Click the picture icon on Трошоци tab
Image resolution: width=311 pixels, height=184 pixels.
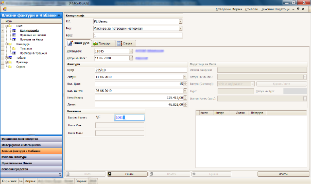point(95,43)
